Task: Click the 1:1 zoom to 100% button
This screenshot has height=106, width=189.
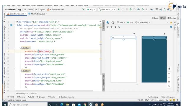Action: point(169,82)
